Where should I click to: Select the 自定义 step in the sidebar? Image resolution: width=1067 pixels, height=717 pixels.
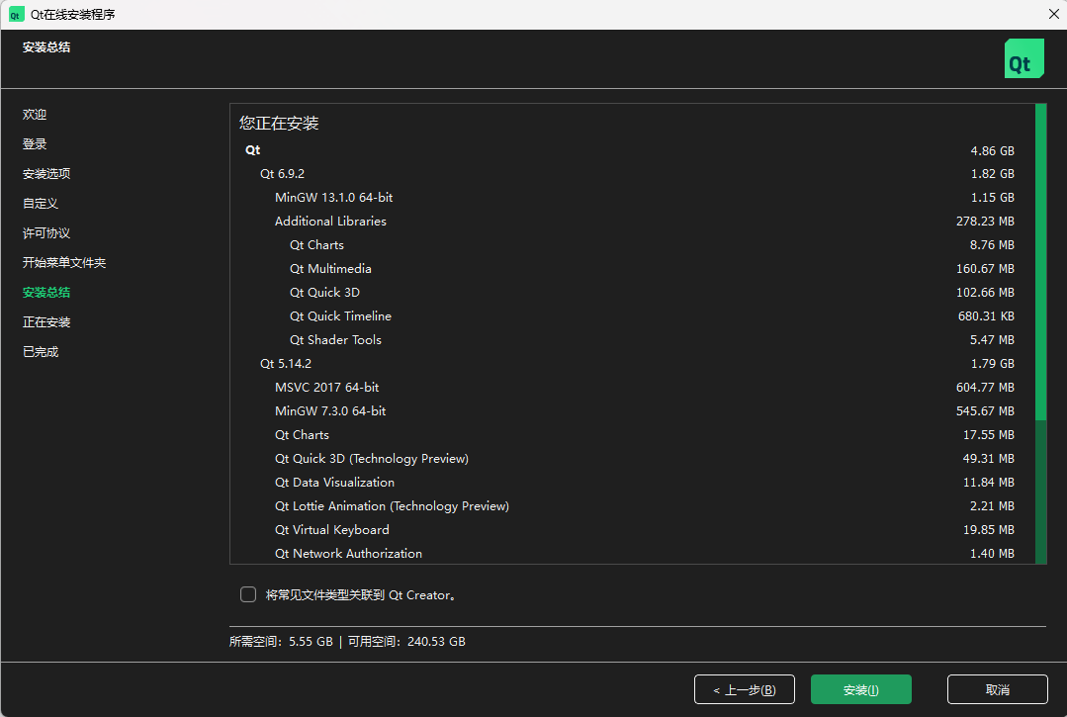pos(41,204)
